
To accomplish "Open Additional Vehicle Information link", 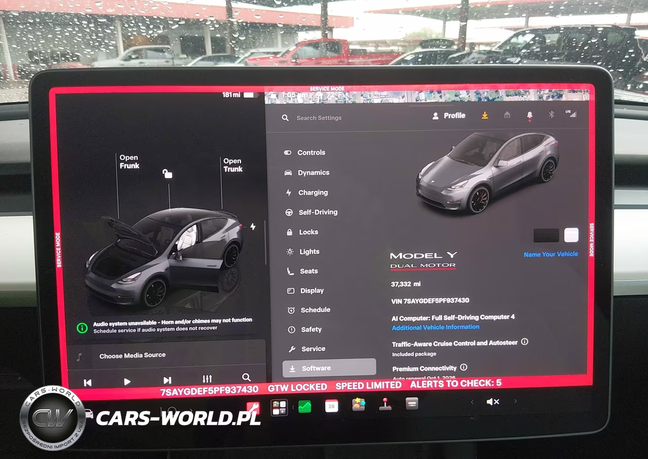I will 435,327.
